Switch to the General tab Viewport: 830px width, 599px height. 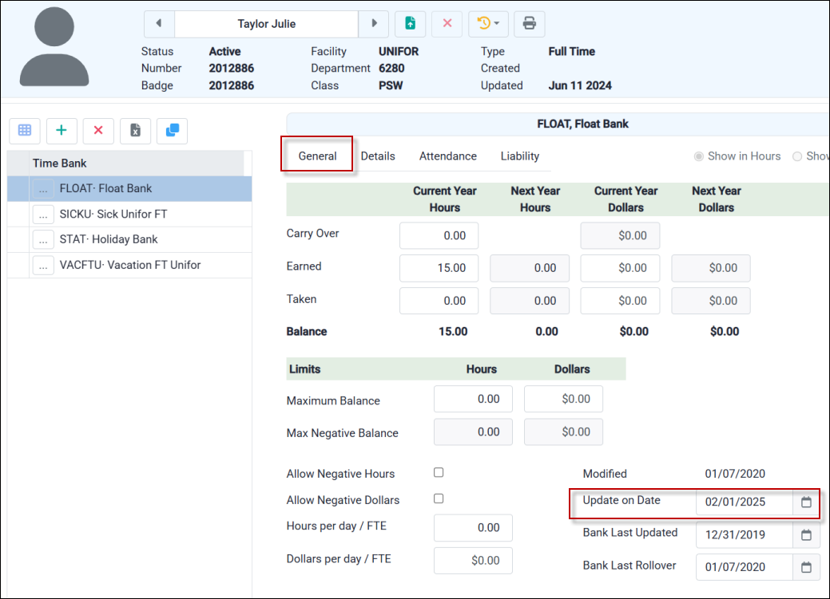click(x=317, y=156)
